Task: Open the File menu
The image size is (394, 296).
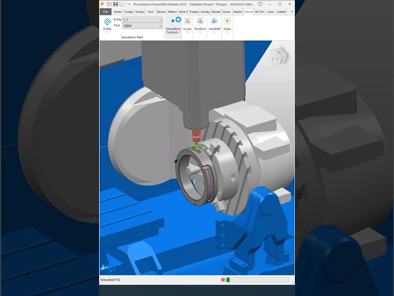Action: click(x=106, y=12)
